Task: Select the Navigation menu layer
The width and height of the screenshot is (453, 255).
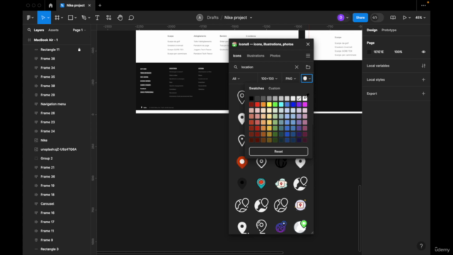Action: (x=53, y=104)
